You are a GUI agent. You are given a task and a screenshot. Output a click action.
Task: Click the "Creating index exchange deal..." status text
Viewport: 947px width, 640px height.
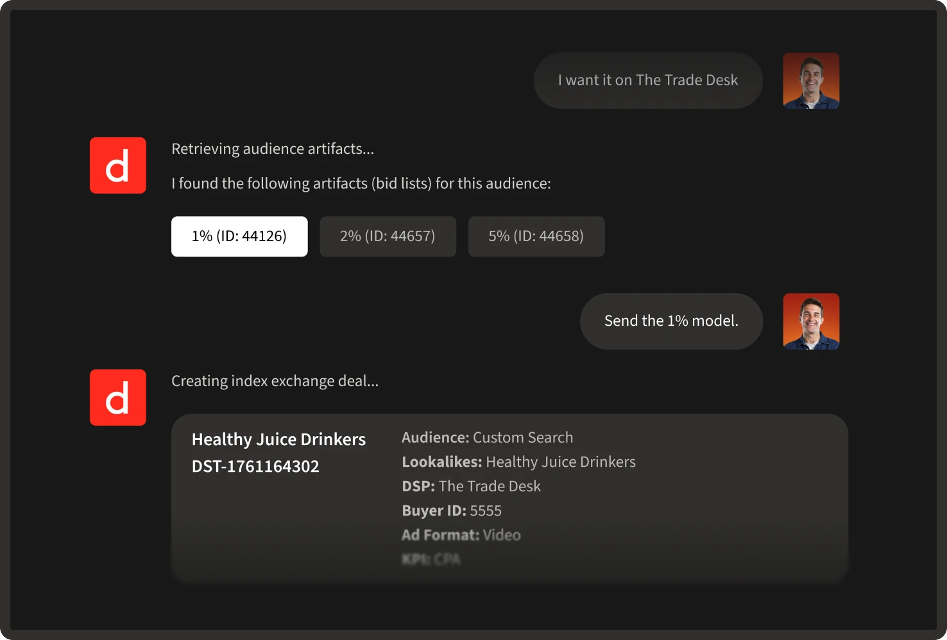pos(275,381)
